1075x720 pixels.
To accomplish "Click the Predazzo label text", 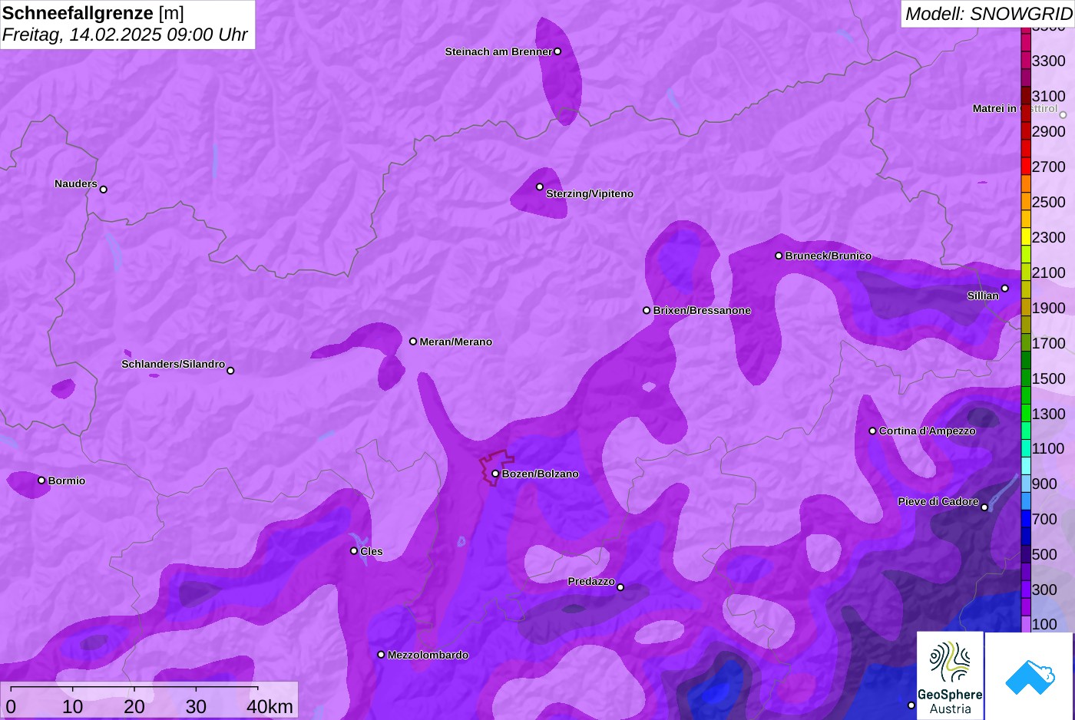I will [591, 581].
